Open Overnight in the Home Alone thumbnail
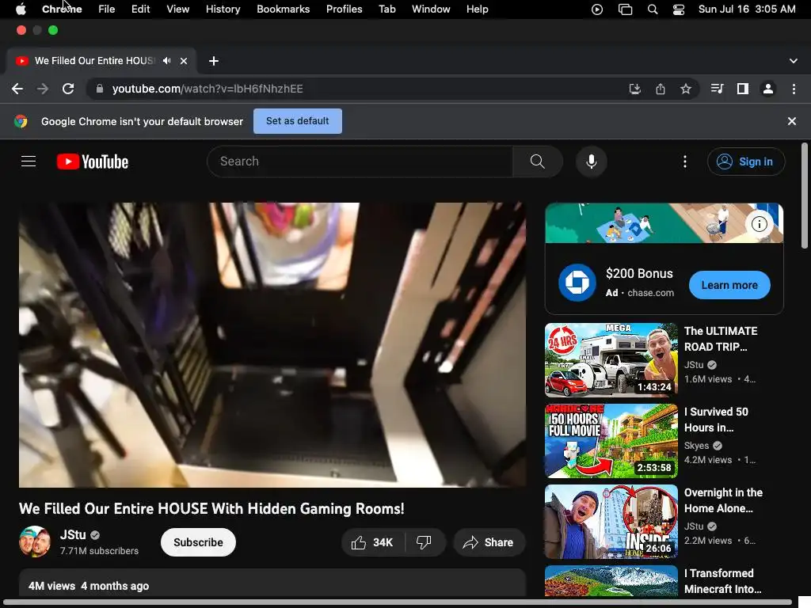This screenshot has width=811, height=608. 611,521
